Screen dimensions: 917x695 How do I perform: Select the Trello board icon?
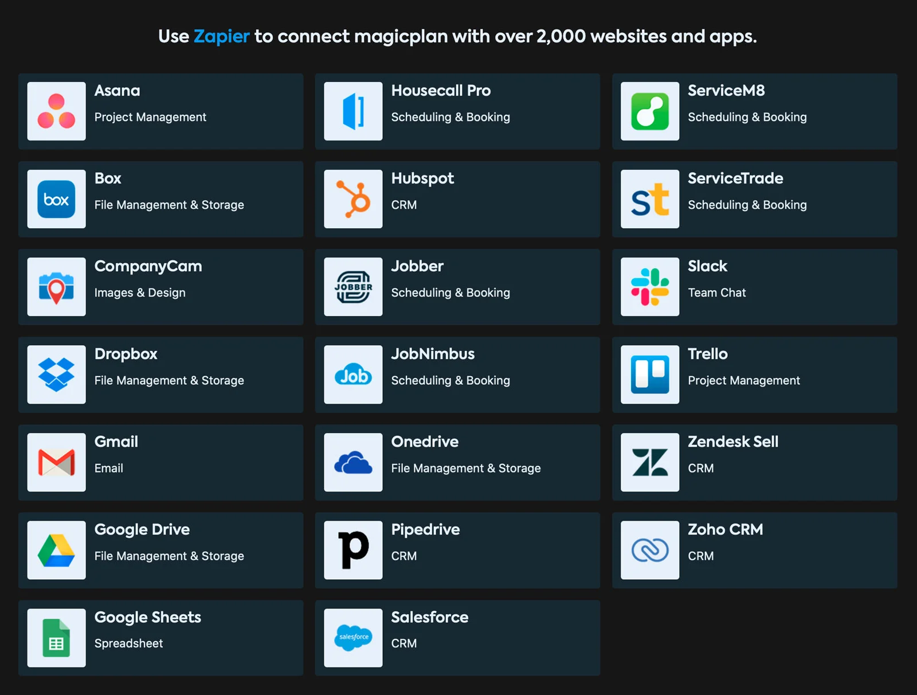649,374
